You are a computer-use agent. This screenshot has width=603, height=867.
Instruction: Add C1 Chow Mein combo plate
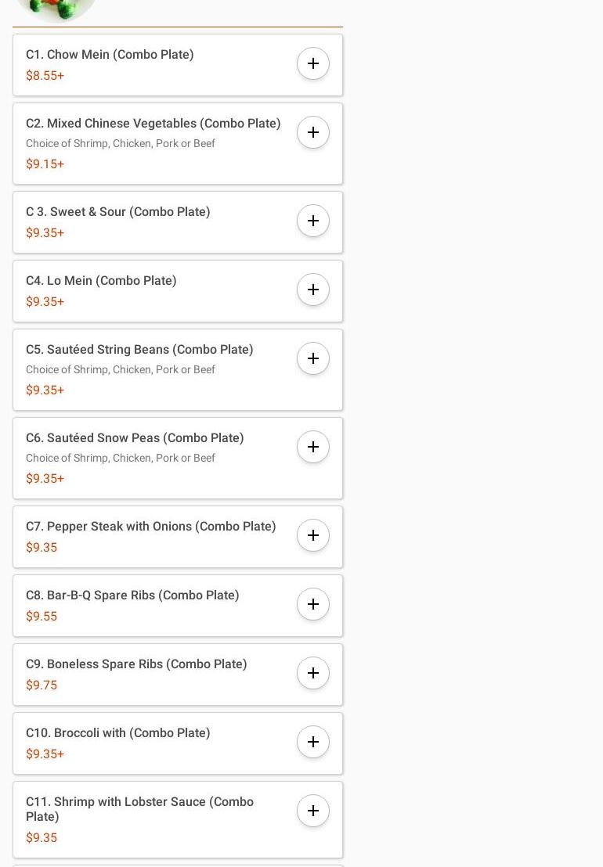(313, 63)
